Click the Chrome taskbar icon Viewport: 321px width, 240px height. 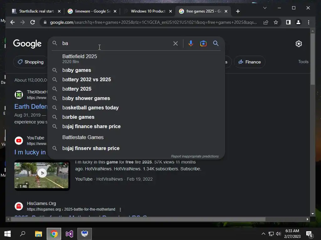54,234
